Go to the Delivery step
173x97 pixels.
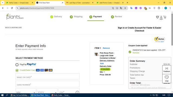pyautogui.click(x=56, y=17)
